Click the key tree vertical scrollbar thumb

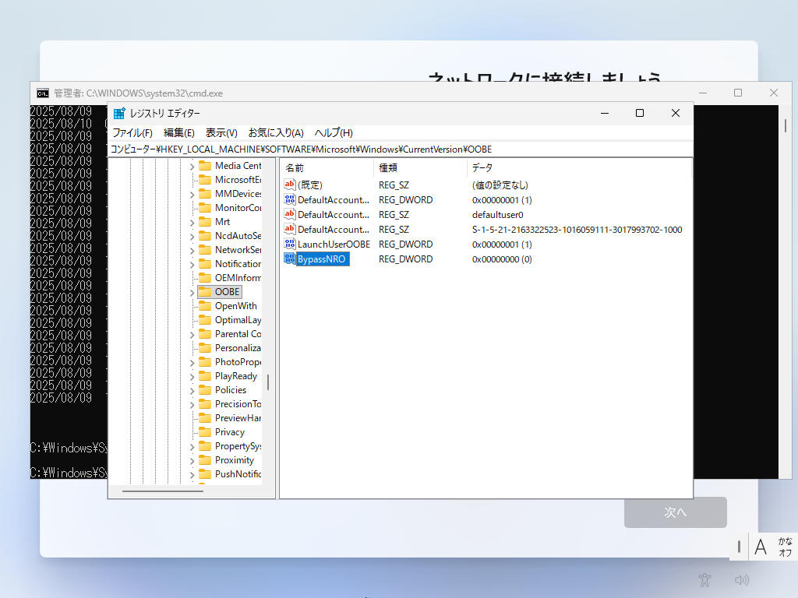[268, 382]
